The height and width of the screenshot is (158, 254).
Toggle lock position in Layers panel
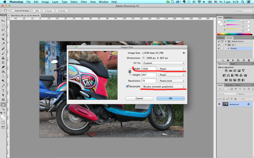click(231, 99)
